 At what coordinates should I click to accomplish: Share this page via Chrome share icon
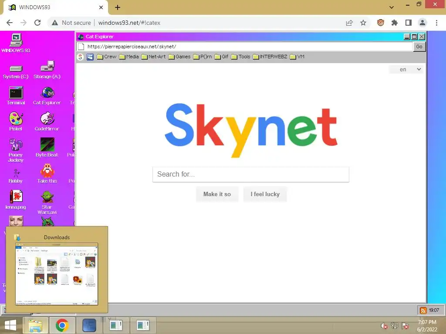(349, 23)
